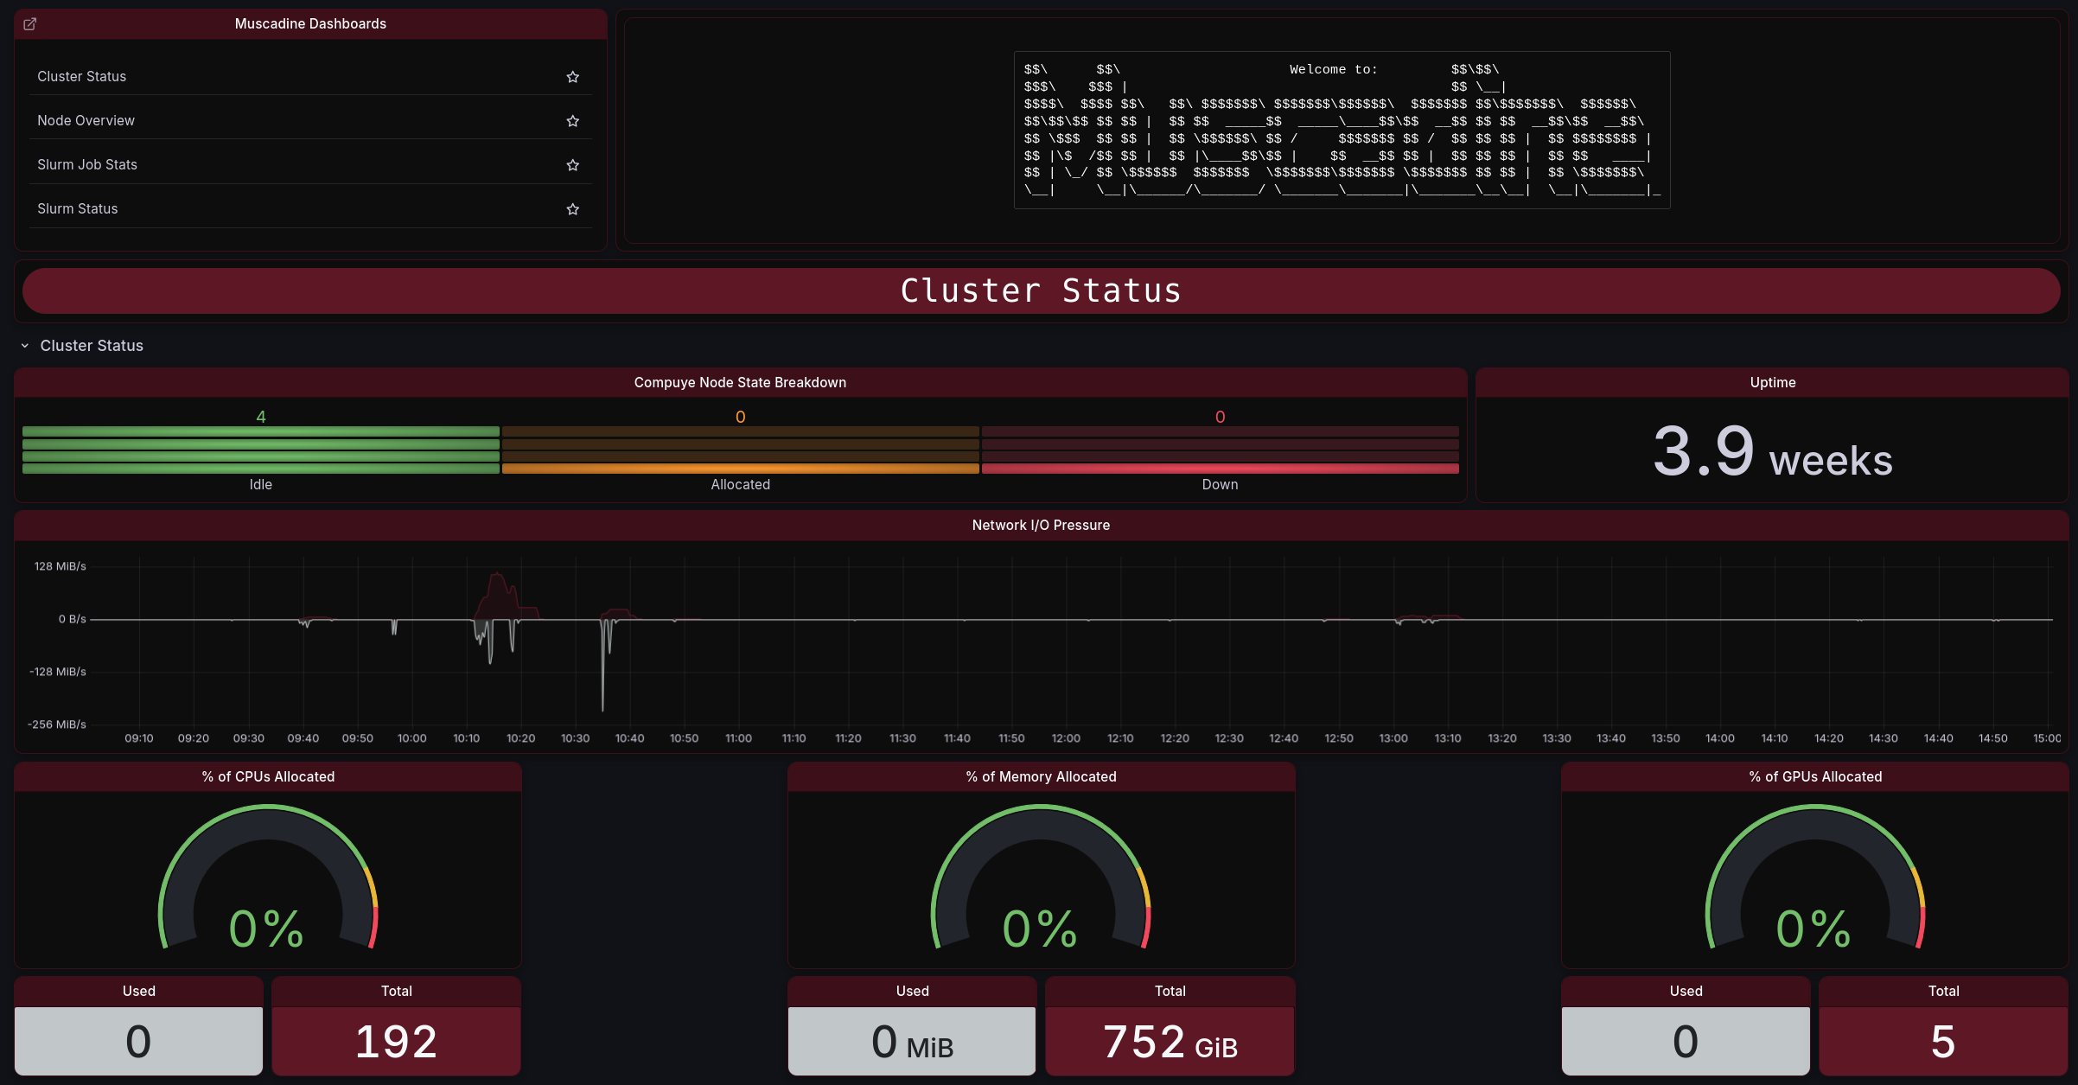Open the Cluster Status dashboard link
This screenshot has height=1085, width=2078.
(81, 77)
